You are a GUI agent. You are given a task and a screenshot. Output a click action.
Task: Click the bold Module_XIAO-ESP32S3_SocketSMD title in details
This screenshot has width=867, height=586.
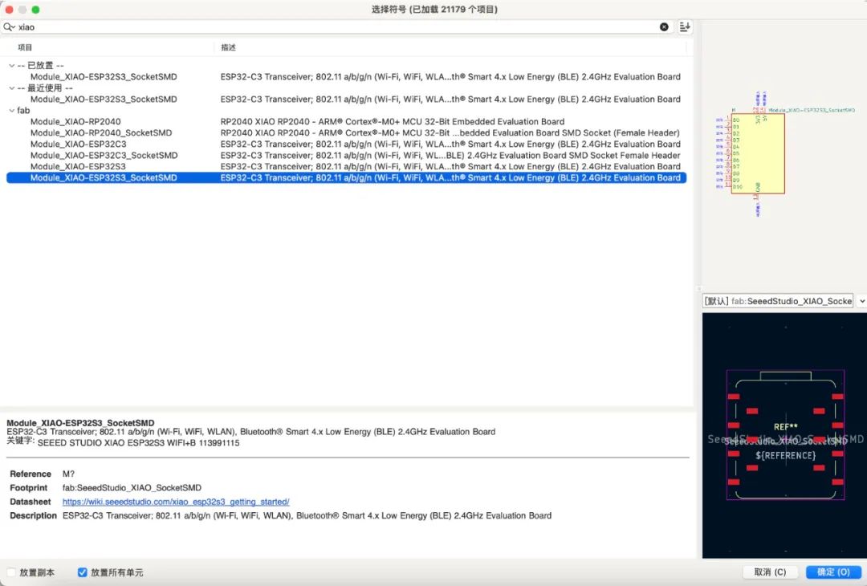click(80, 423)
